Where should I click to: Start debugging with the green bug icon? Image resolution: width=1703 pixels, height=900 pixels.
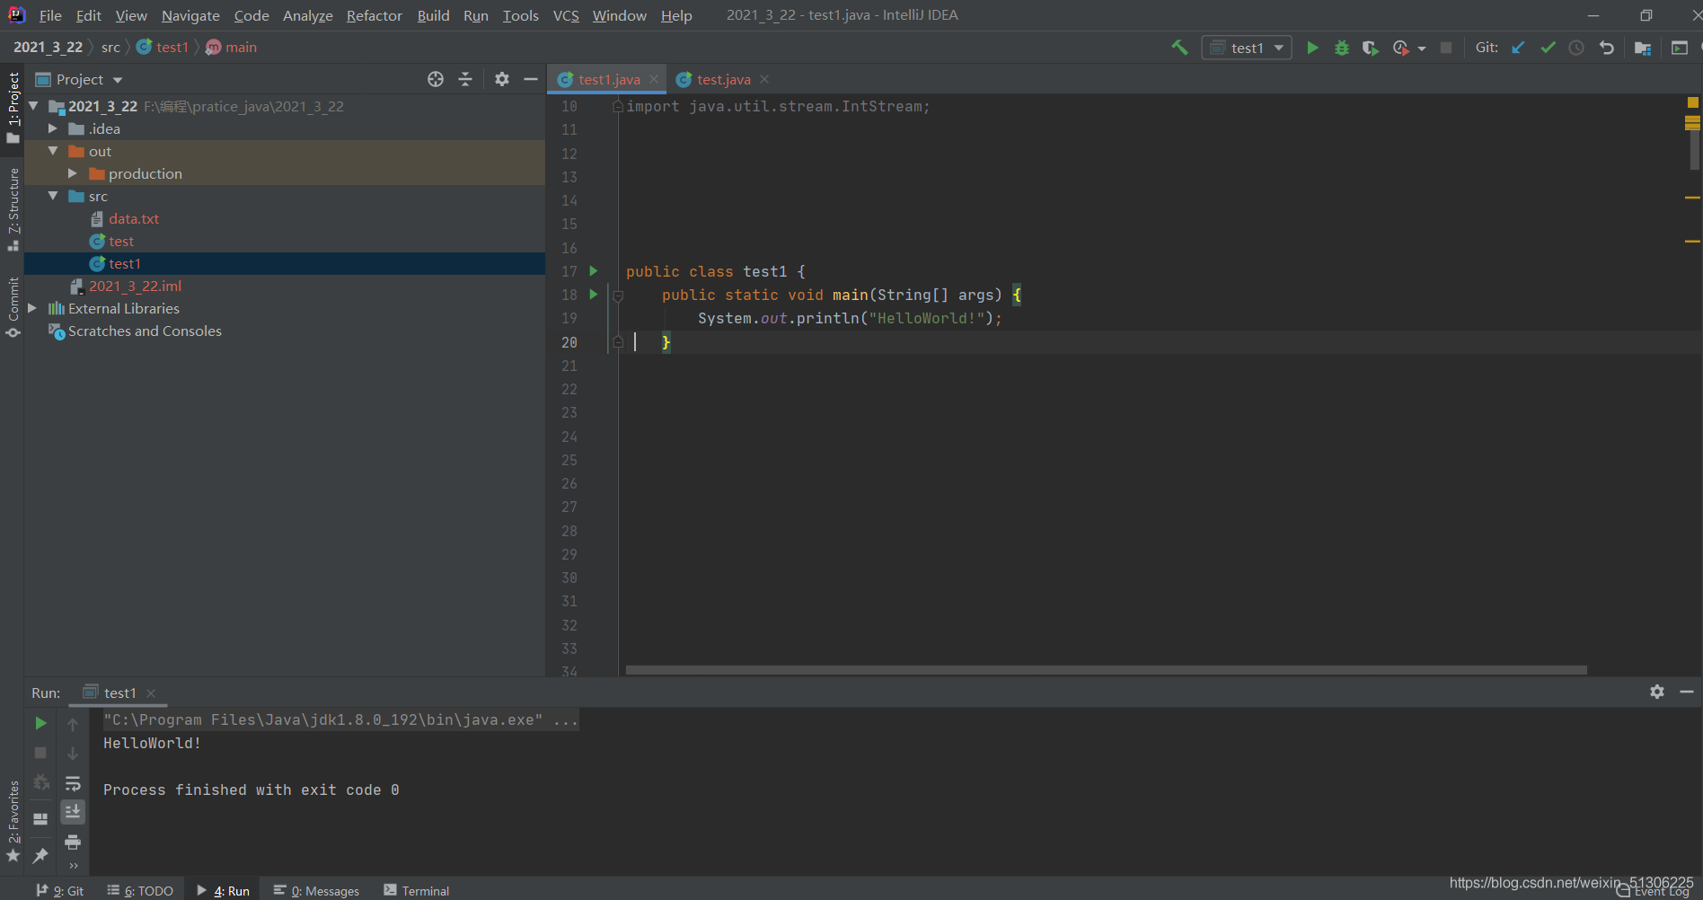(1341, 48)
